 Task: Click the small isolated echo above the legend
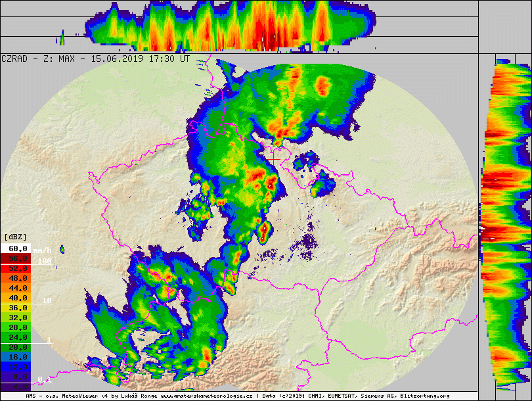[62, 249]
